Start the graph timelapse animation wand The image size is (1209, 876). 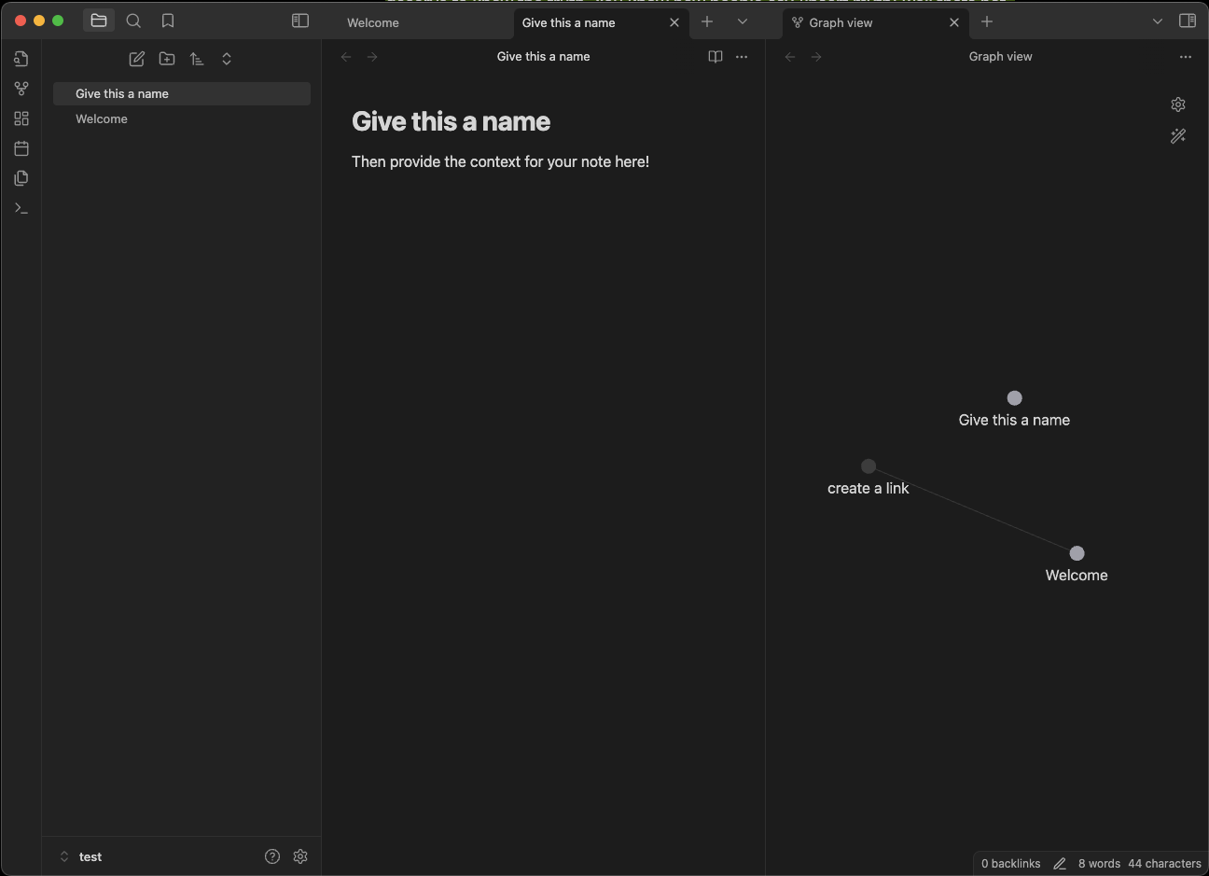pyautogui.click(x=1178, y=136)
